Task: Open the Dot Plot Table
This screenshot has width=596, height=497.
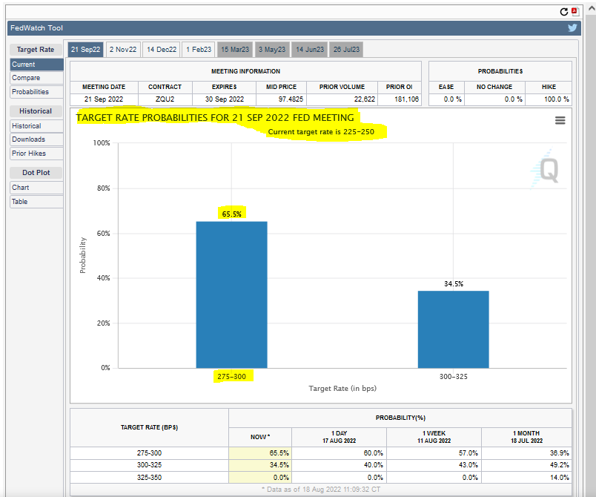Action: pos(36,202)
